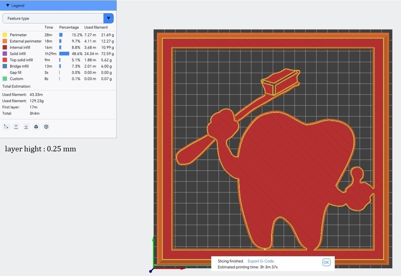The image size is (401, 276).
Task: Click the Perimeter time 28m
Action: [48, 35]
